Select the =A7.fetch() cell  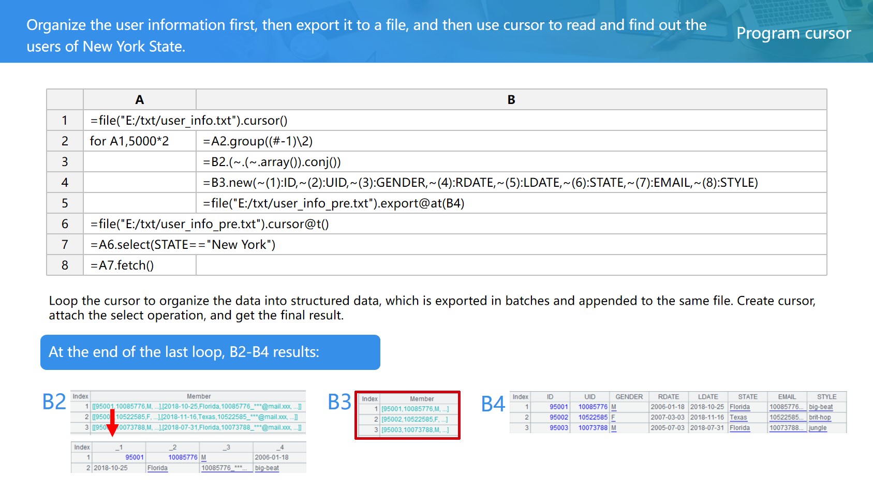(x=122, y=265)
